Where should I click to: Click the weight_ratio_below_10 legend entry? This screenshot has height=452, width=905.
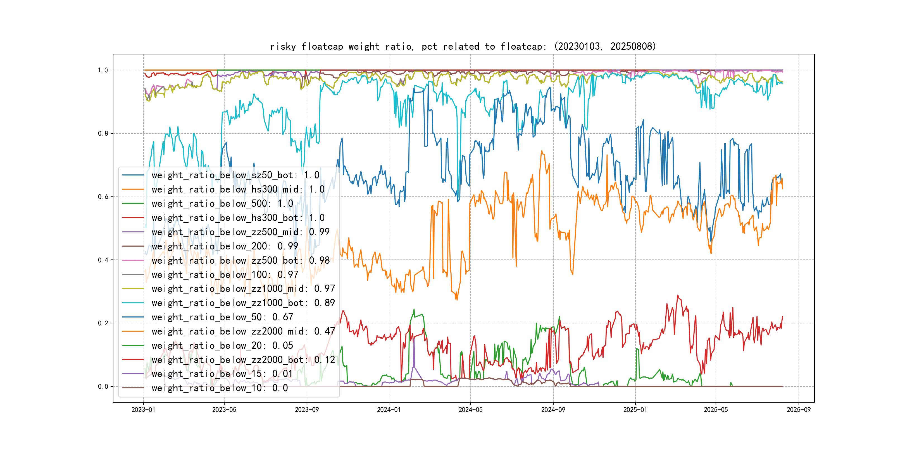pyautogui.click(x=220, y=388)
